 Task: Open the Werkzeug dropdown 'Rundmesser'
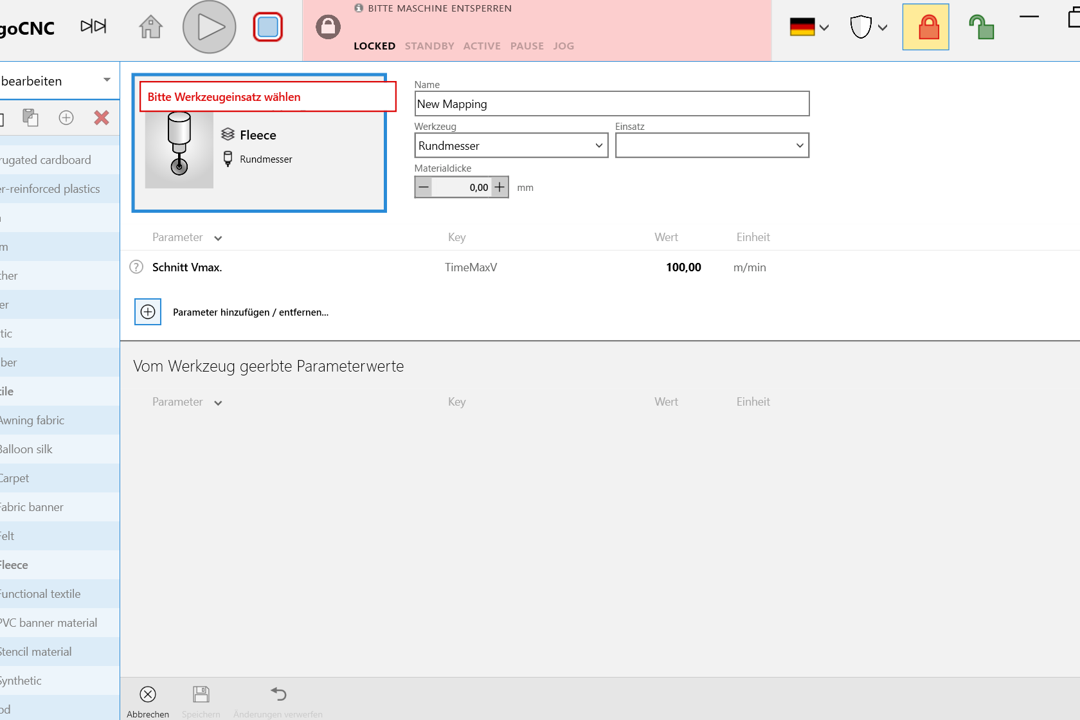(511, 145)
